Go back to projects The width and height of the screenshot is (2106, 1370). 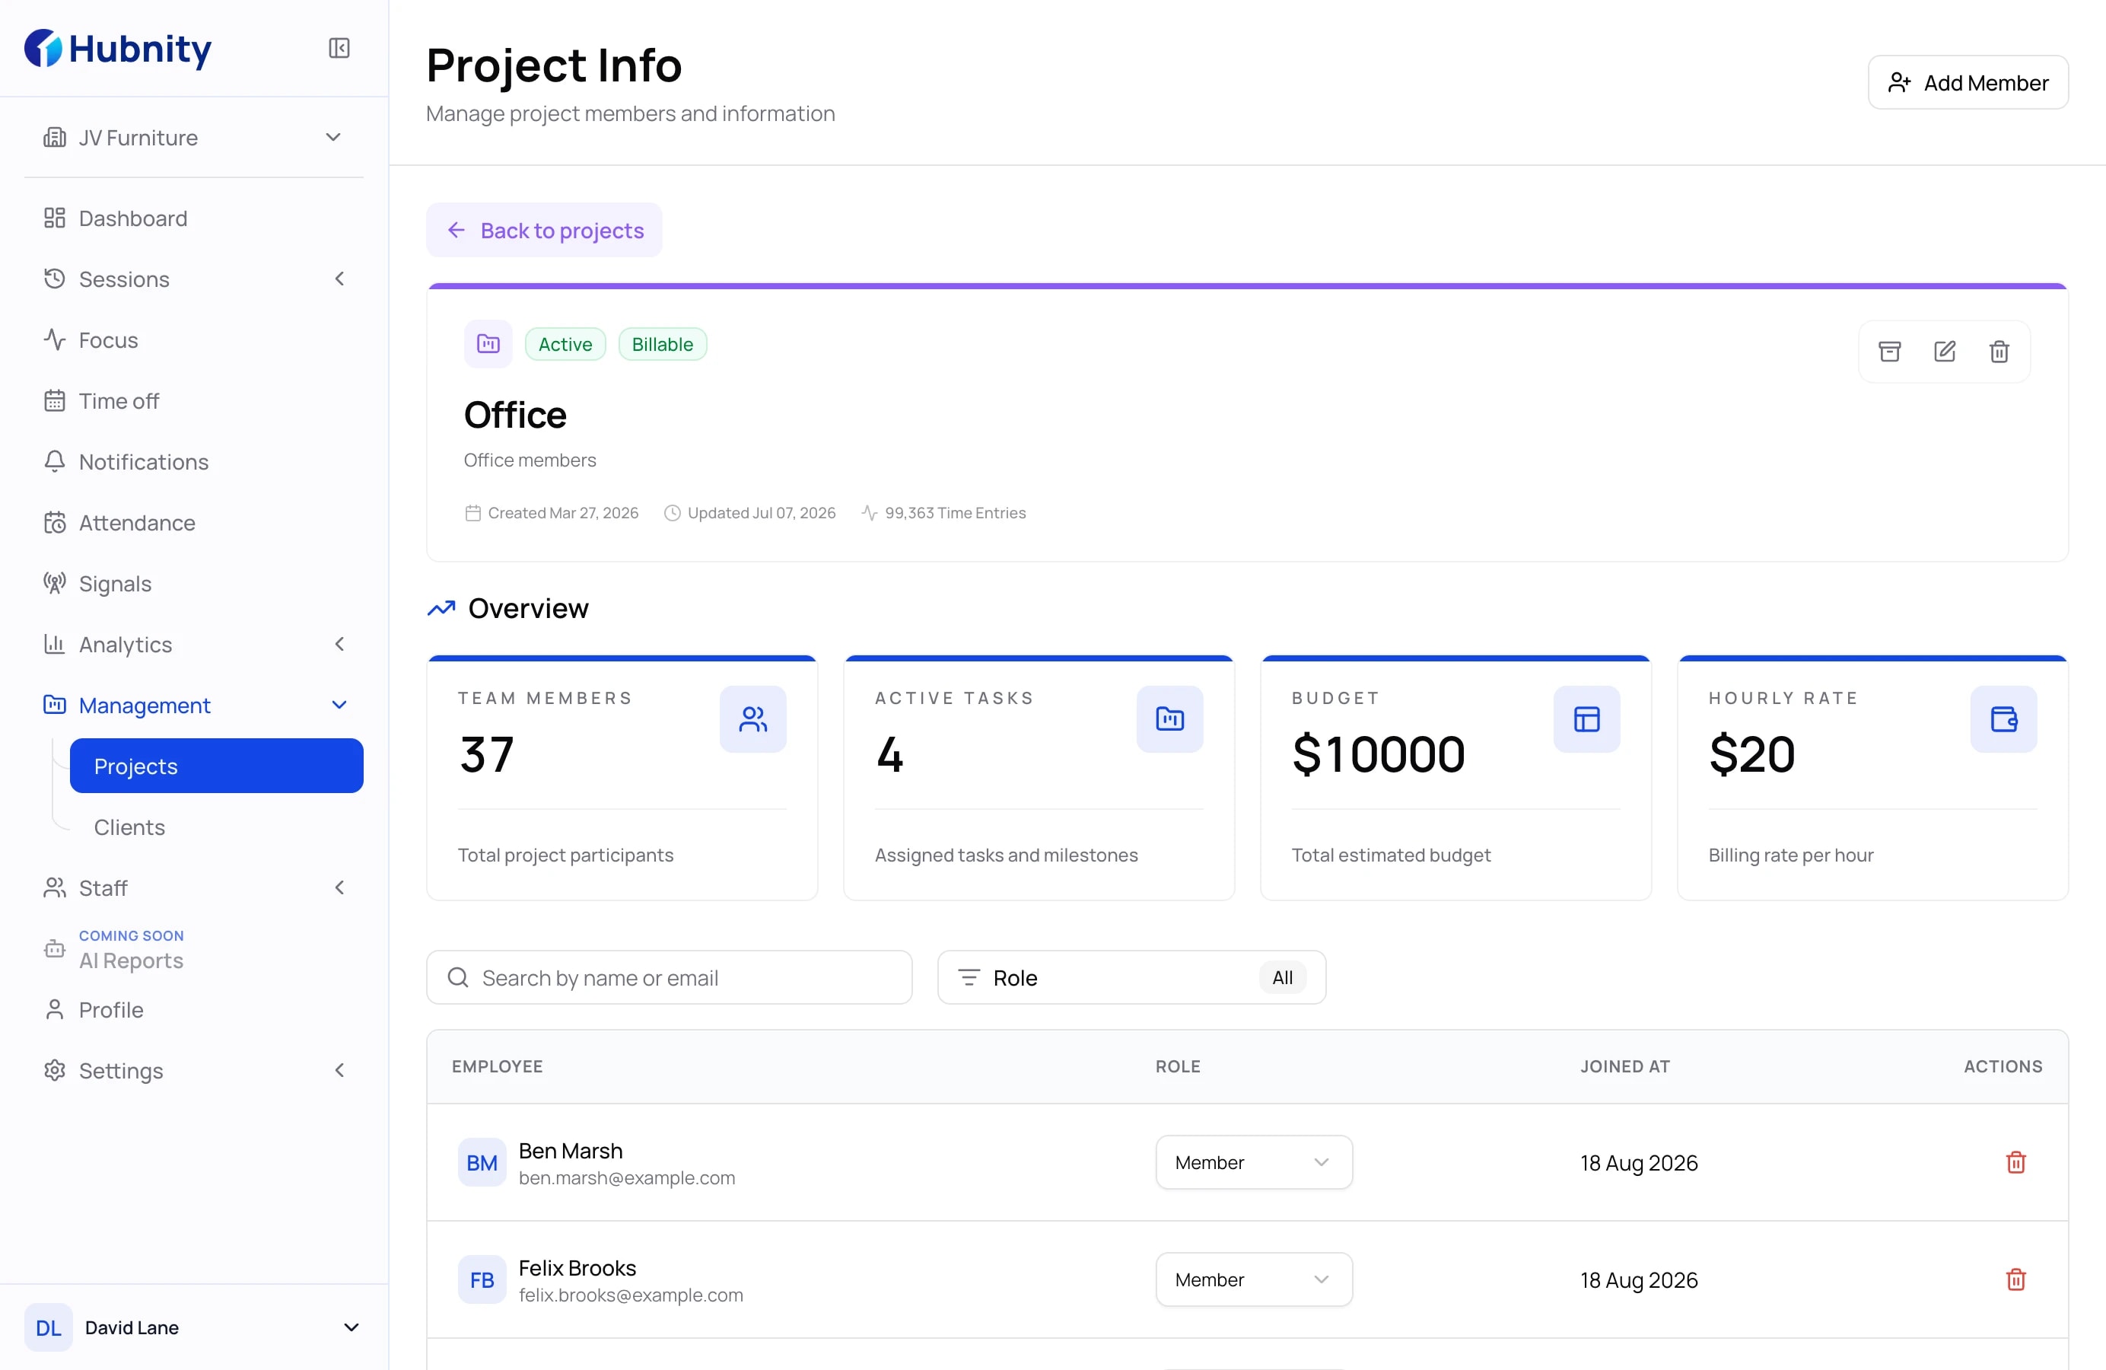click(544, 230)
